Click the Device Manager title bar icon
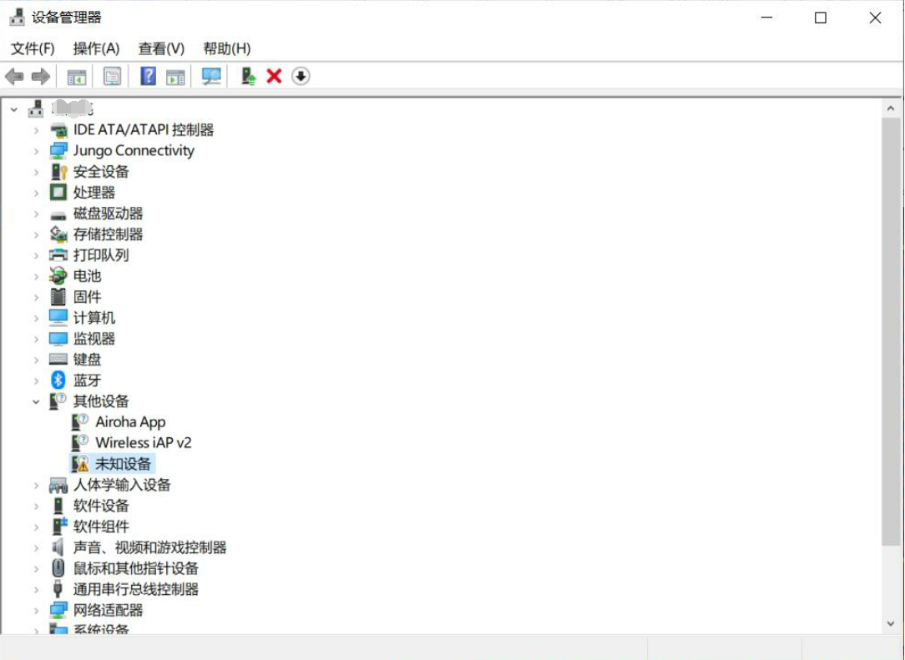The width and height of the screenshot is (905, 660). (x=18, y=18)
